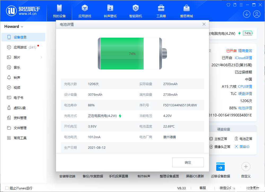Open the iCloud详情 link
This screenshot has width=265, height=192.
243,58
